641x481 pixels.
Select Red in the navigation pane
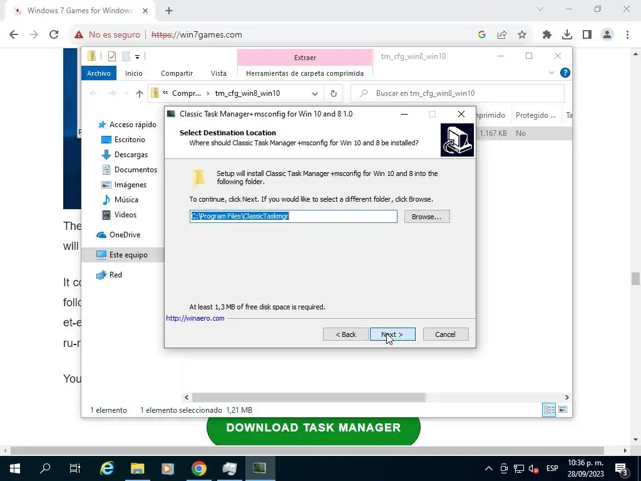click(x=109, y=275)
